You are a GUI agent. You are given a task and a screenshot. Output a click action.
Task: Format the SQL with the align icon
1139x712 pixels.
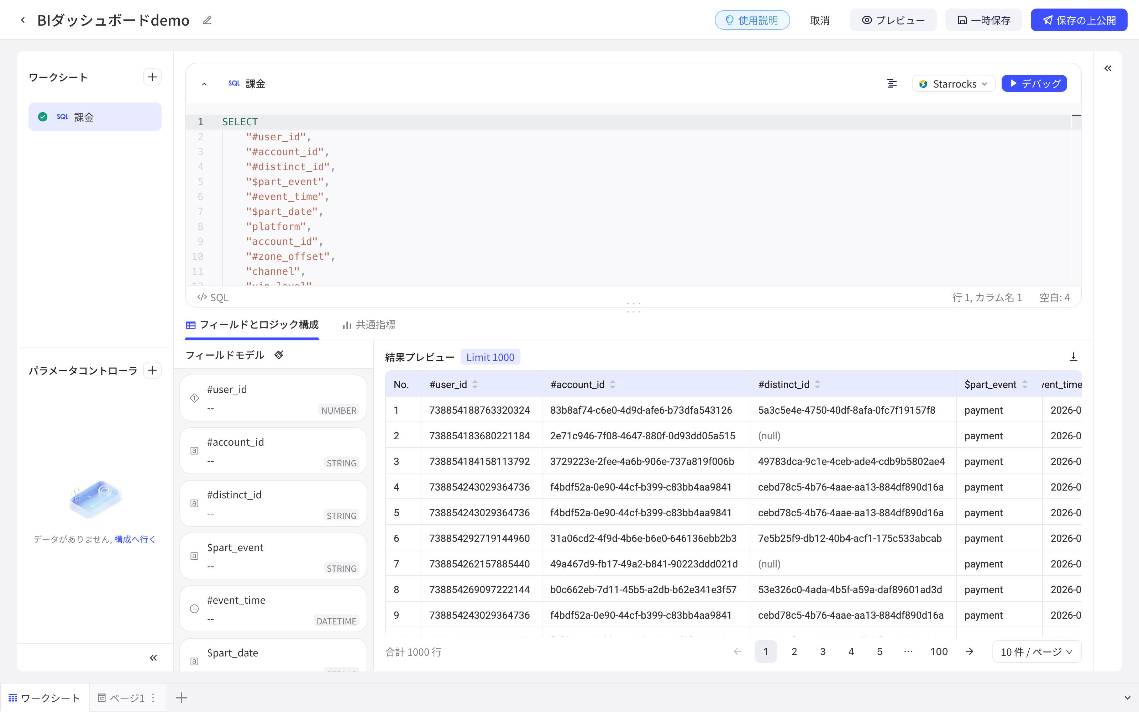[x=892, y=84]
